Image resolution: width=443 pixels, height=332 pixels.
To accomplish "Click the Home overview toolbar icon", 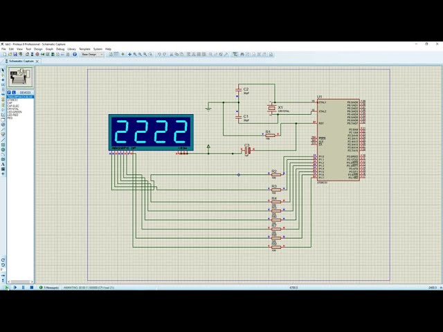I will tap(27, 54).
